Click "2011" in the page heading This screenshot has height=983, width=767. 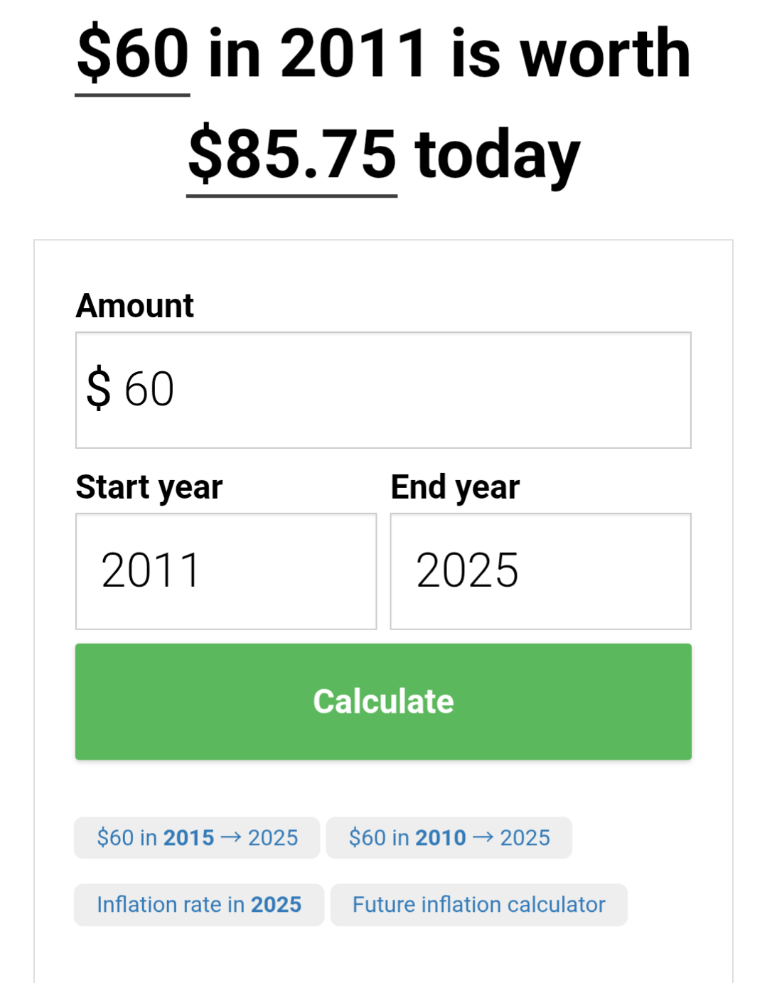(x=354, y=54)
